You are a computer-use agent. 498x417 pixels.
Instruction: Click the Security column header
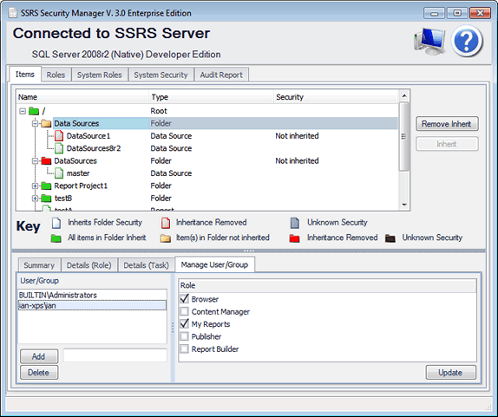(336, 97)
